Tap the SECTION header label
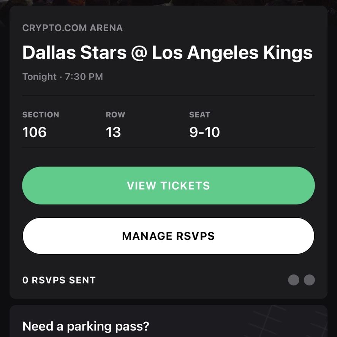This screenshot has width=337, height=337. [x=41, y=115]
